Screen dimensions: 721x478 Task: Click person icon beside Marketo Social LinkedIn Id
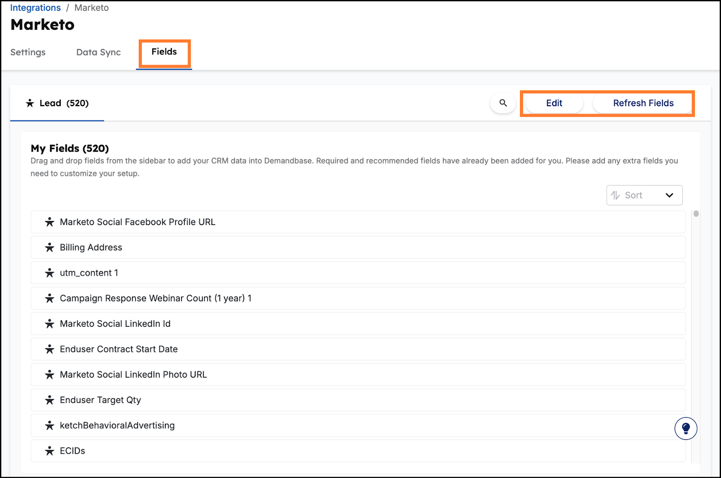pyautogui.click(x=50, y=324)
